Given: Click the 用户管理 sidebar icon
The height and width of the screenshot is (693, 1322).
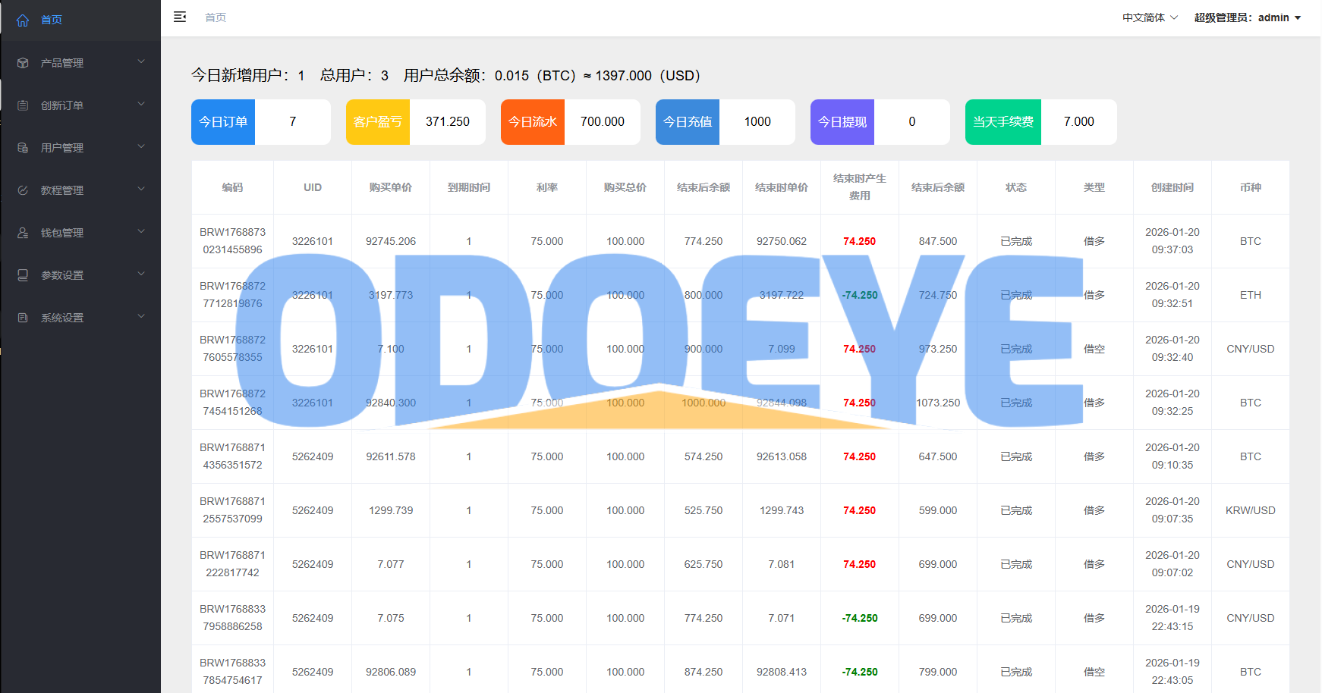Looking at the screenshot, I should coord(23,148).
